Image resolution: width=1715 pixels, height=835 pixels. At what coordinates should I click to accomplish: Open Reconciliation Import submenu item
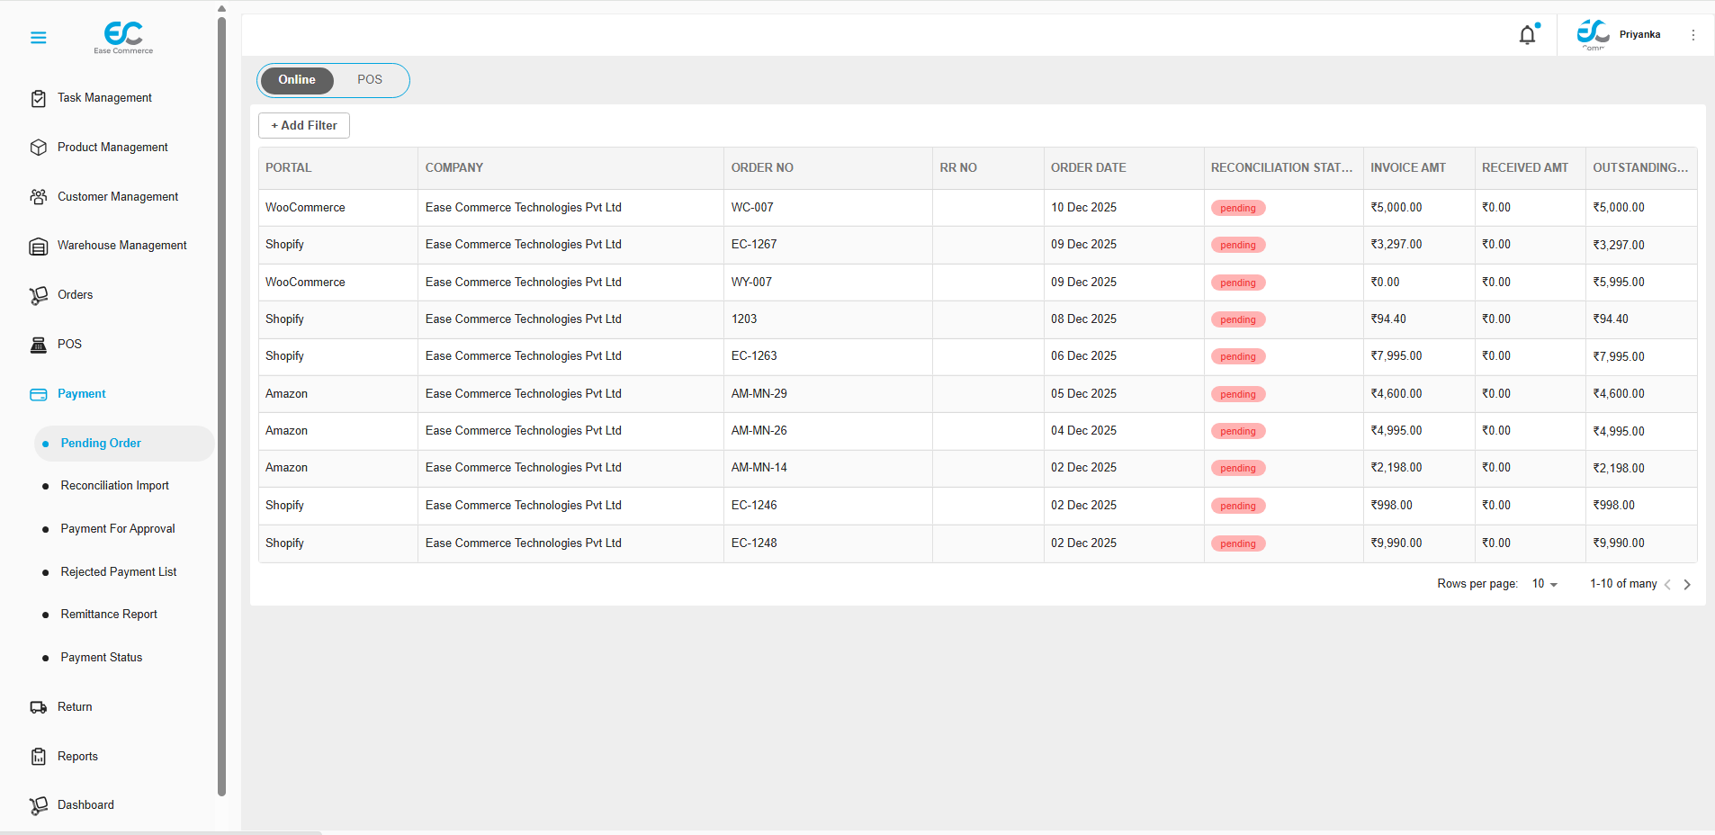click(x=114, y=486)
